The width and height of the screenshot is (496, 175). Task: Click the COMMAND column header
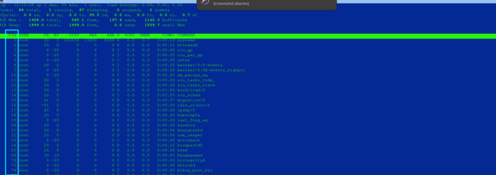(186, 35)
